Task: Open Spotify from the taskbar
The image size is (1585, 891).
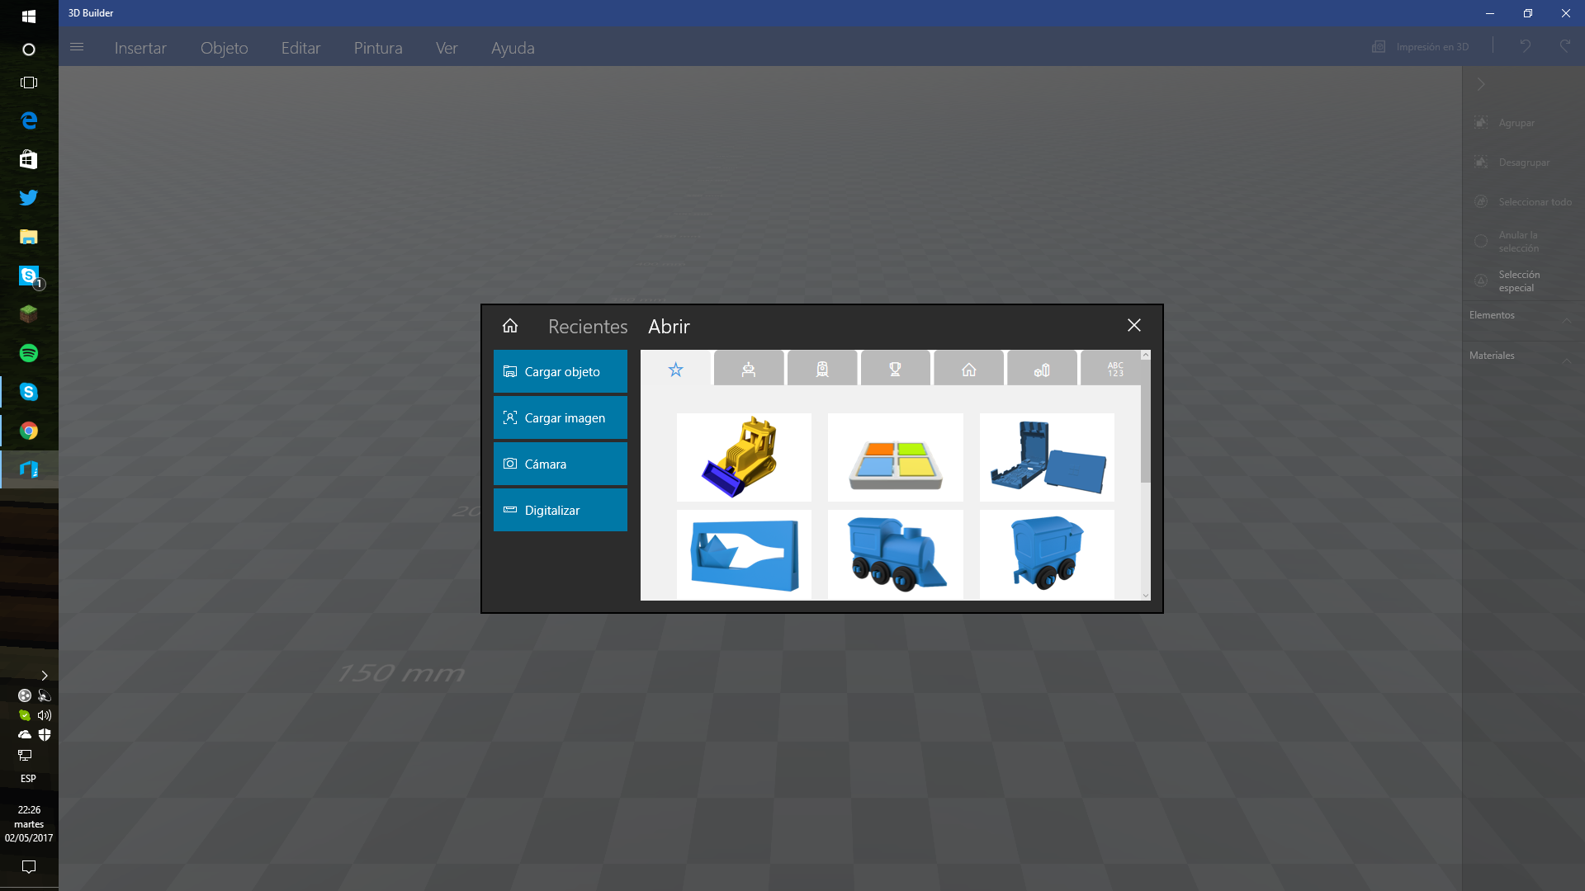Action: point(29,353)
